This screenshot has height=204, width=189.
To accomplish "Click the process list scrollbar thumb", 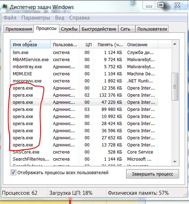I will click(175, 87).
